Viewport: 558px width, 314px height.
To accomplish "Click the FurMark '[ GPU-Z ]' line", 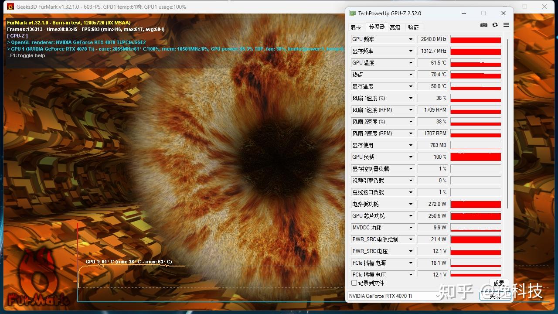I will click(17, 36).
